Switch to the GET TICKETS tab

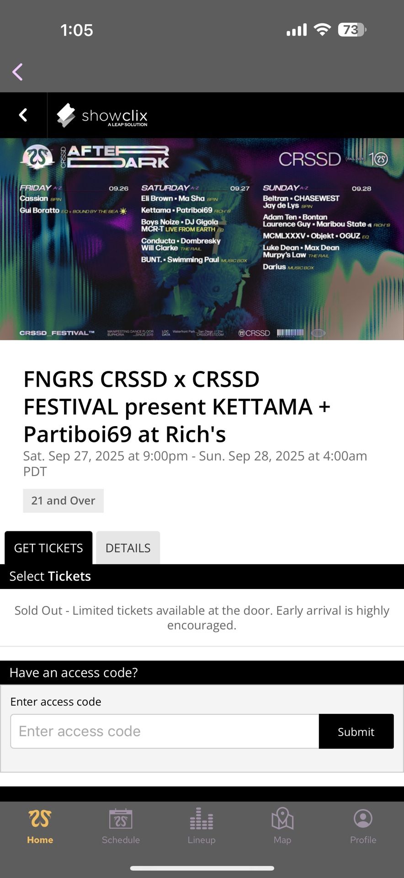click(x=48, y=548)
